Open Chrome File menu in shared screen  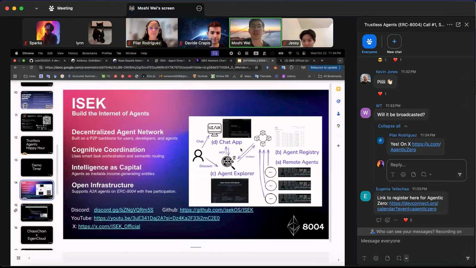click(x=40, y=53)
